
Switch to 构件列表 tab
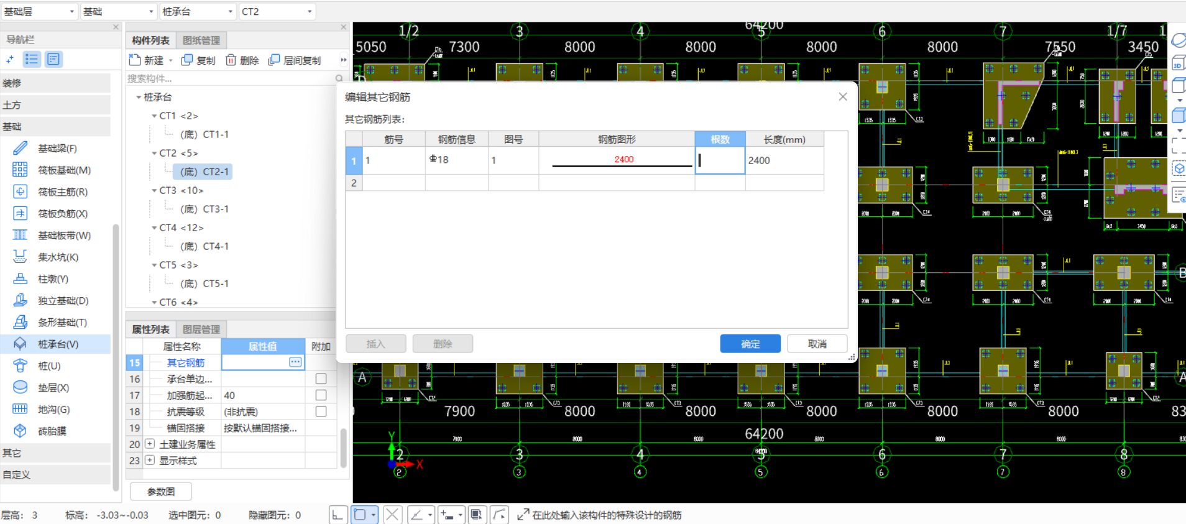coord(151,40)
